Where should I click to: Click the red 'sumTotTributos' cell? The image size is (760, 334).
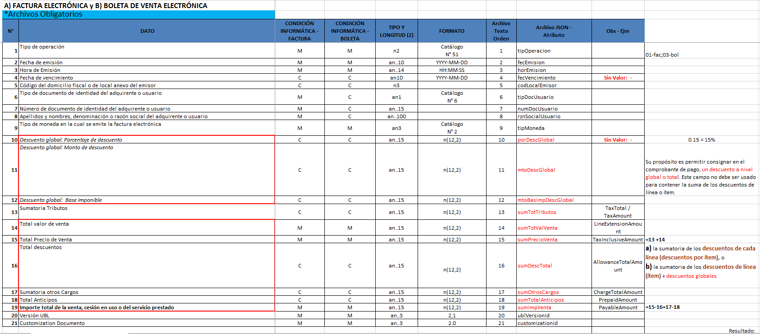[554, 212]
